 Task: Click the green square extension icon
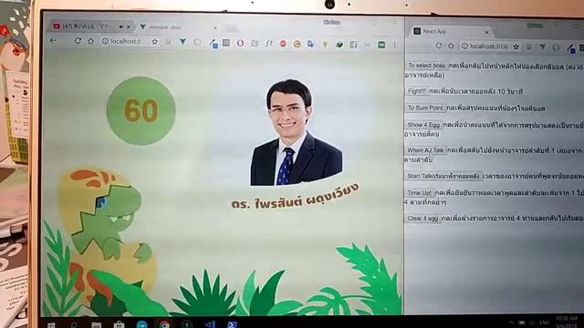click(381, 45)
